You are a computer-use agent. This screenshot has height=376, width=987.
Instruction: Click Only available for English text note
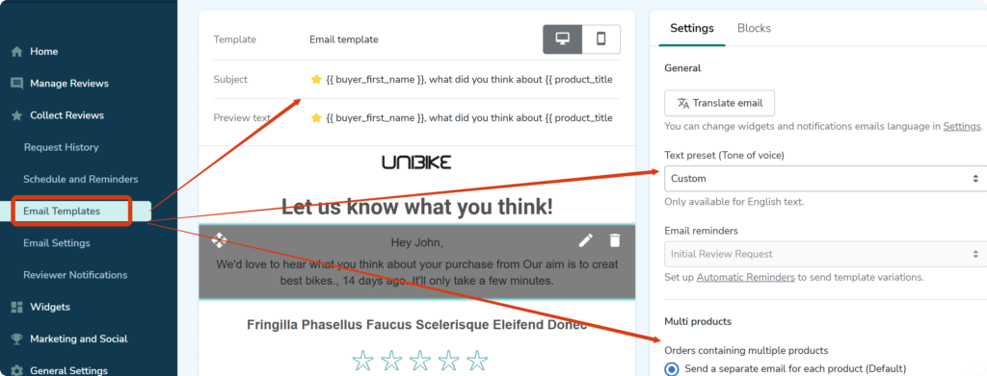(734, 202)
